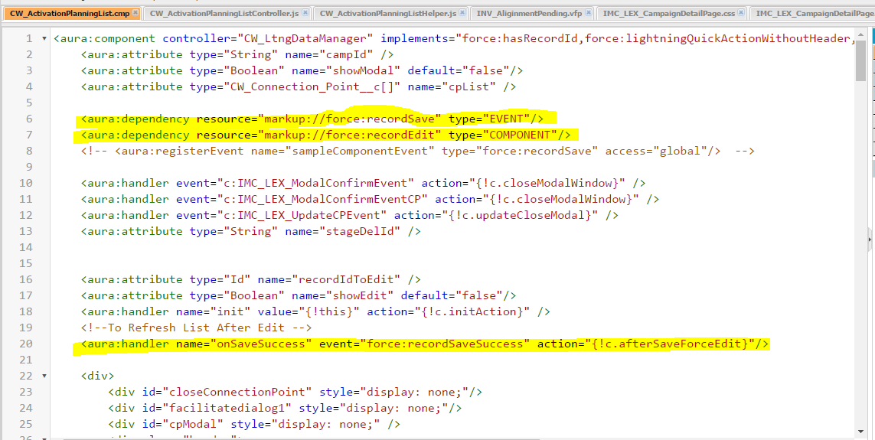Image resolution: width=875 pixels, height=440 pixels.
Task: Click "markup://force:recordSave" resource string
Action: point(349,119)
